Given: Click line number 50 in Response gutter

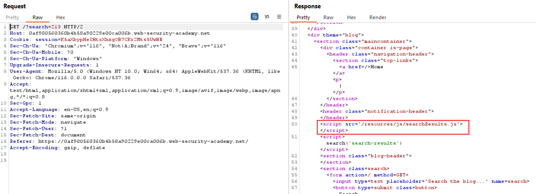Looking at the screenshot, I should coord(295,124).
